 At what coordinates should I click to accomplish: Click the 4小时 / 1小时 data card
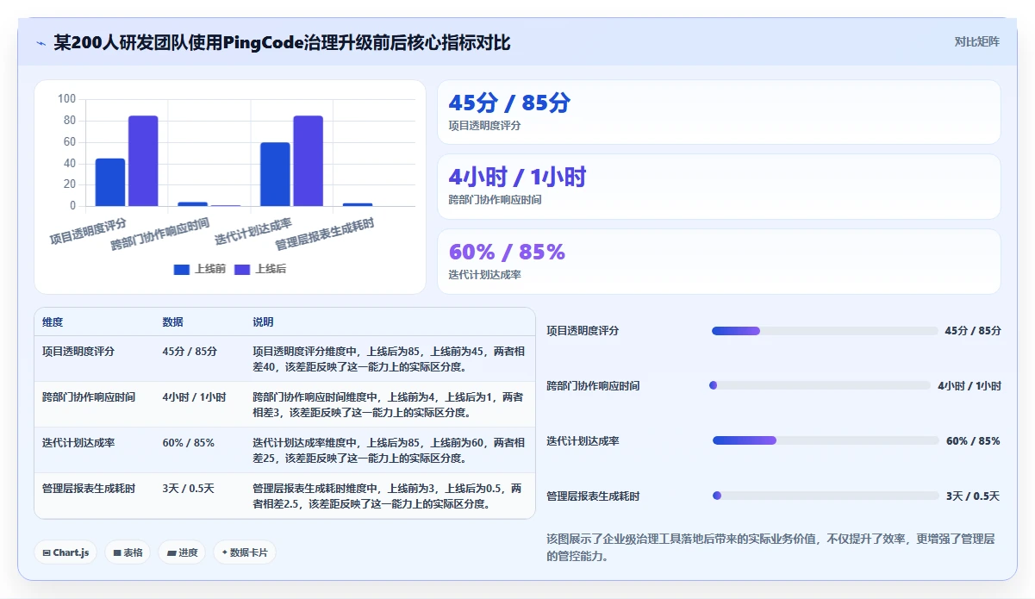click(x=719, y=186)
